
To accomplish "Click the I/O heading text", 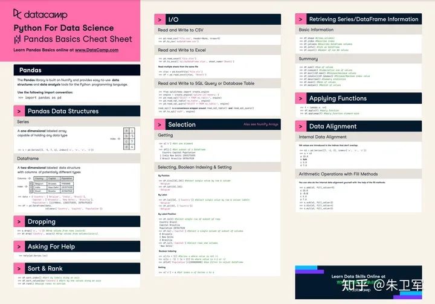I will click(x=173, y=19).
